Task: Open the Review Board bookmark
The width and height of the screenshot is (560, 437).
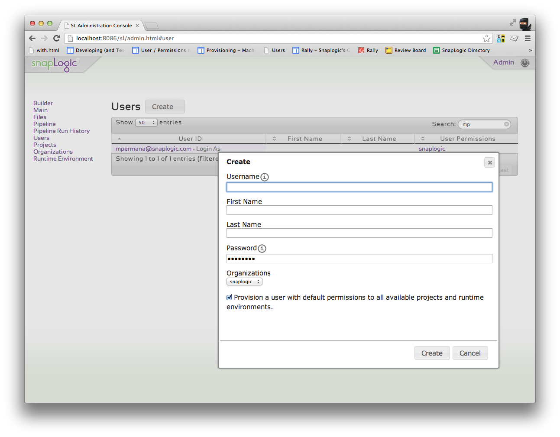Action: pos(406,50)
